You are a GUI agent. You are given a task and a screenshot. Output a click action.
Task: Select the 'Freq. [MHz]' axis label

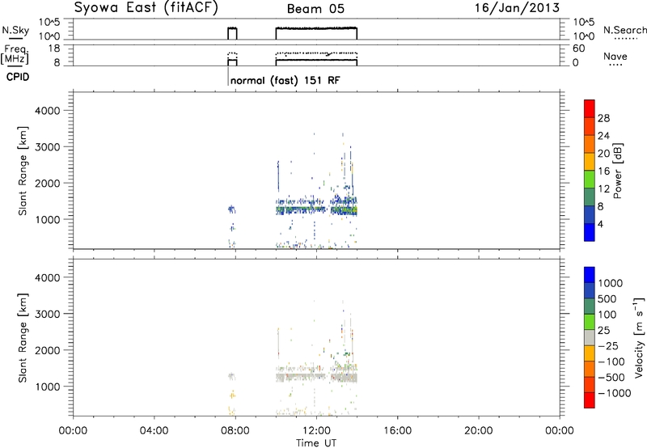click(x=15, y=54)
